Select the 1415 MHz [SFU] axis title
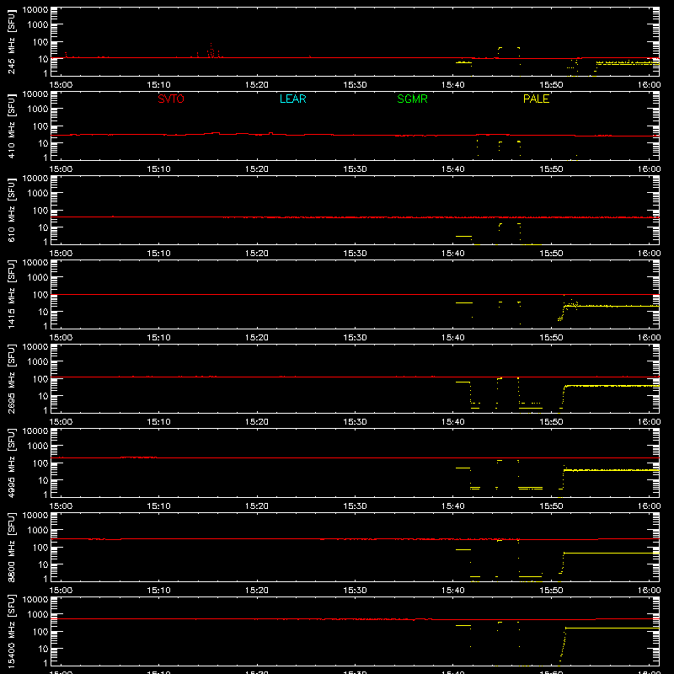 click(12, 294)
